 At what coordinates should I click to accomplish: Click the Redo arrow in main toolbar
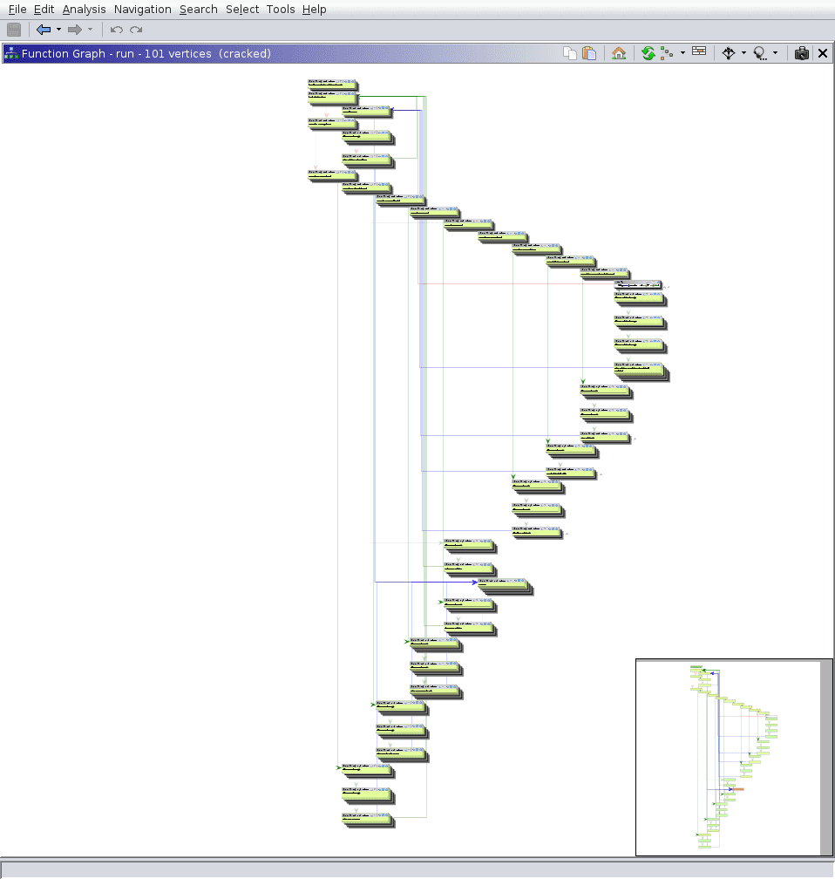[x=136, y=30]
